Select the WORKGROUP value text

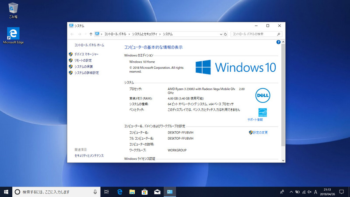(177, 150)
